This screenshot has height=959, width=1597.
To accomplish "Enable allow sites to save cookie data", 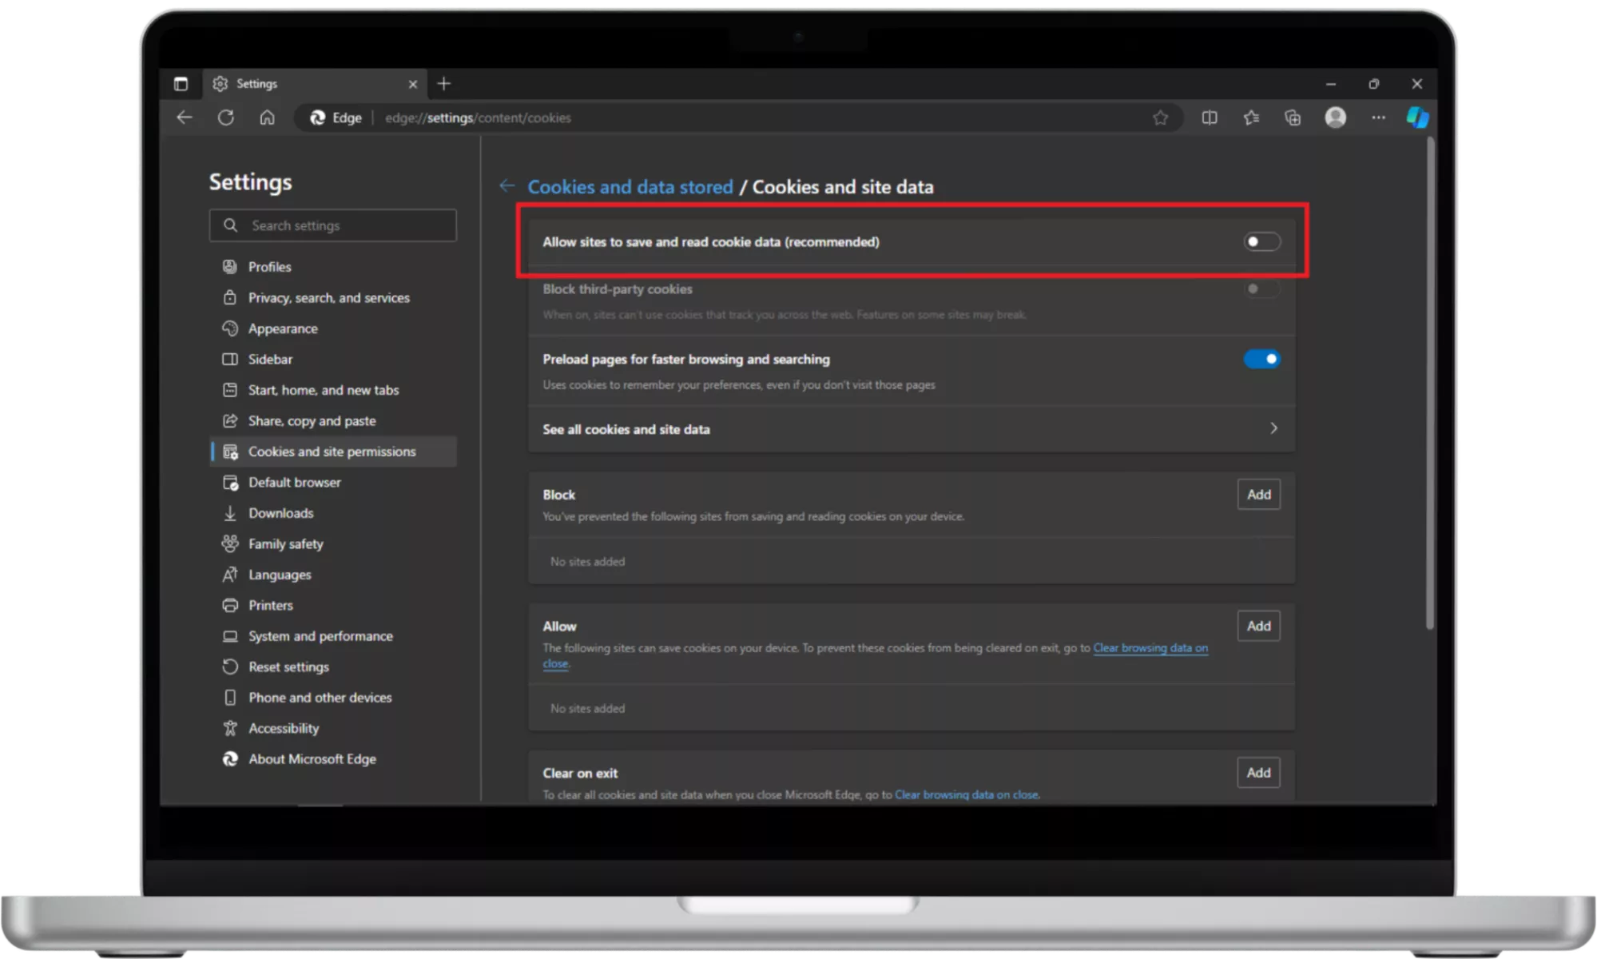I will point(1261,241).
